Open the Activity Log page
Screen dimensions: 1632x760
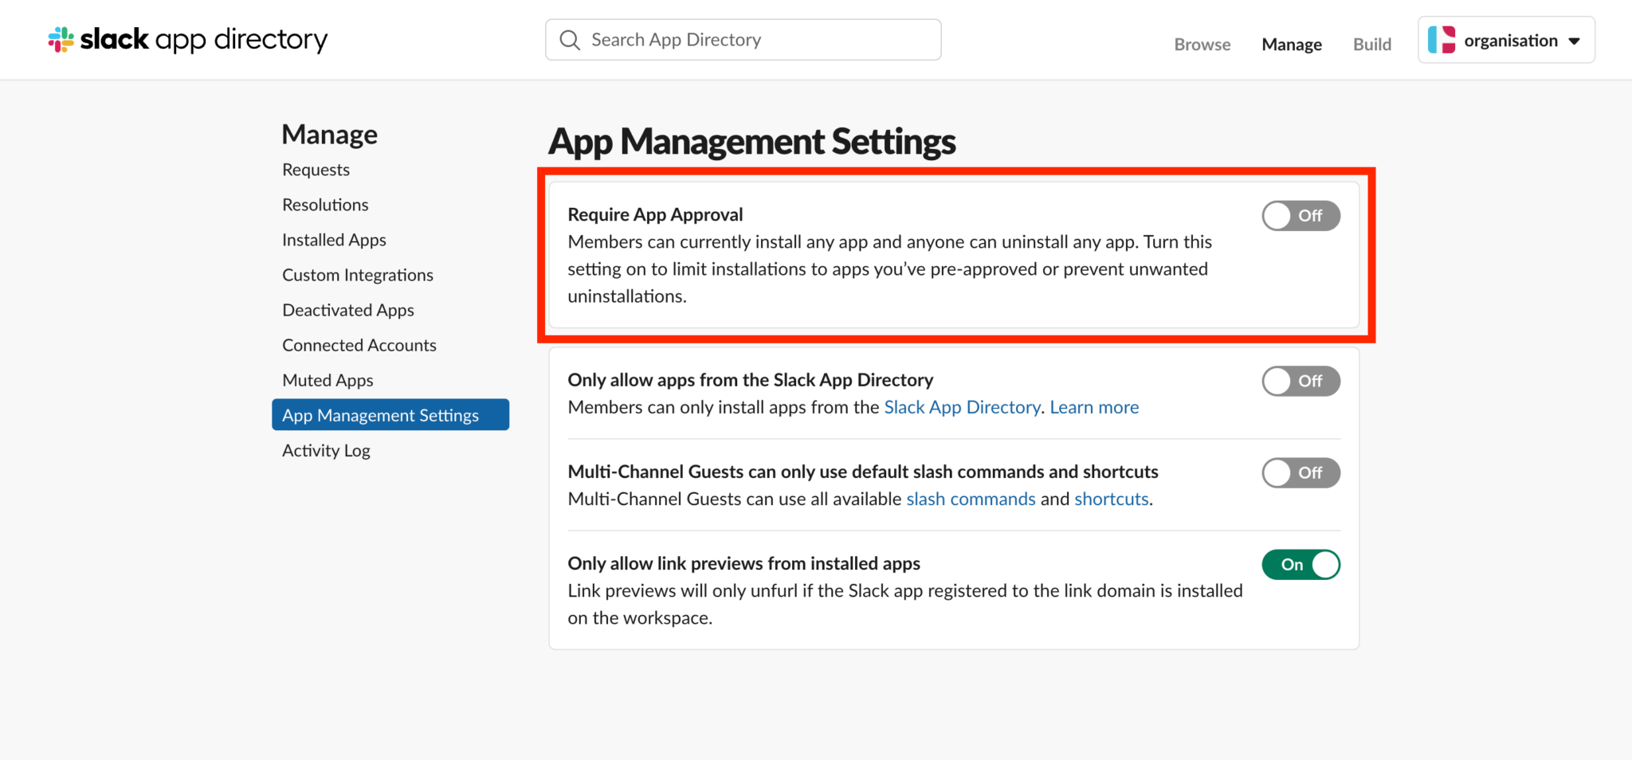pos(325,450)
